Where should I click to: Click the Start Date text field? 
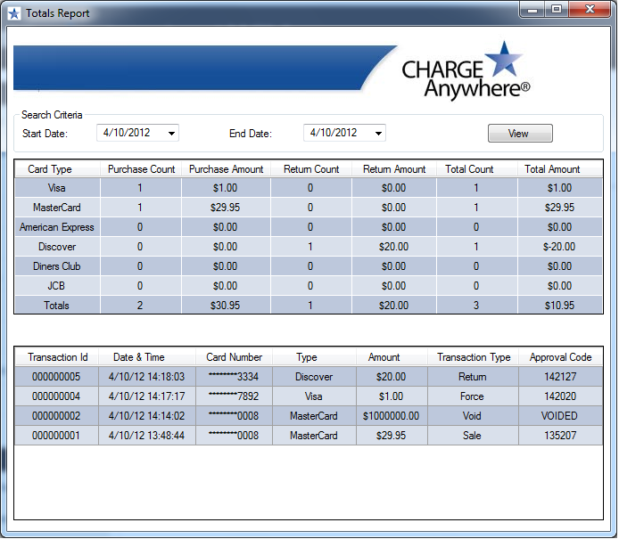click(x=129, y=133)
